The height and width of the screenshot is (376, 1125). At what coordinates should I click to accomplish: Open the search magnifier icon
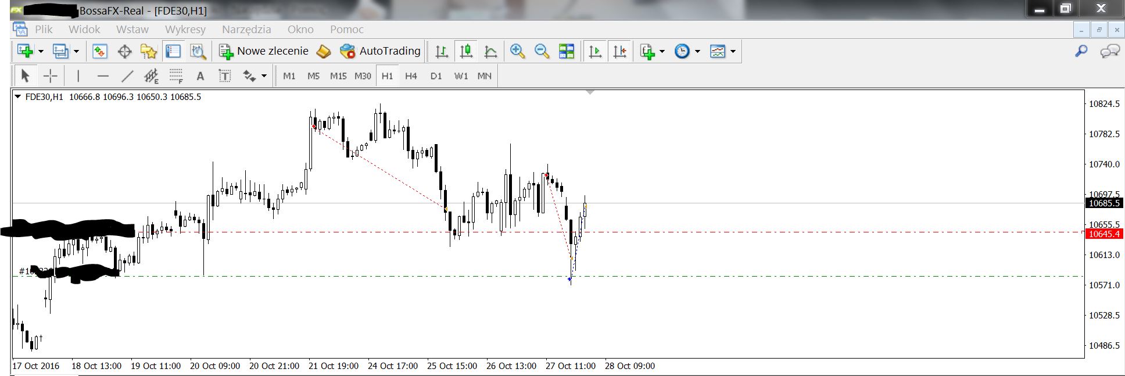pos(1081,51)
